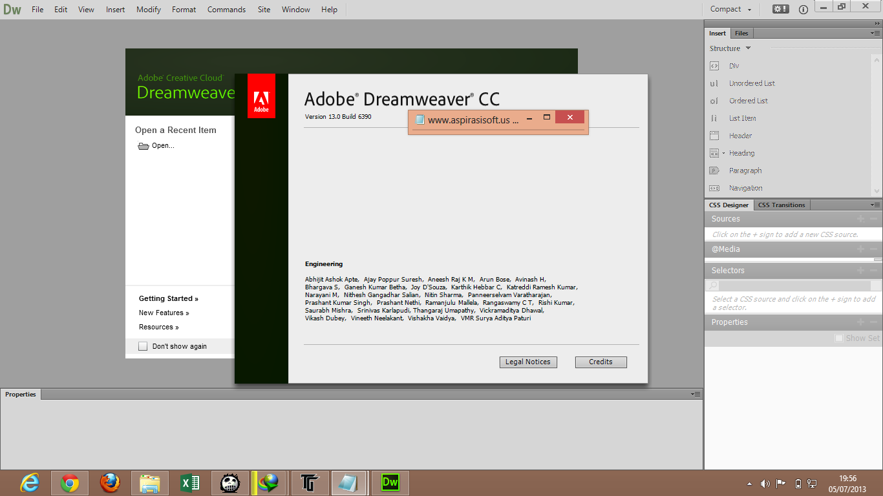The width and height of the screenshot is (883, 496).
Task: Click the Dw logo in menu bar
Action: [12, 10]
